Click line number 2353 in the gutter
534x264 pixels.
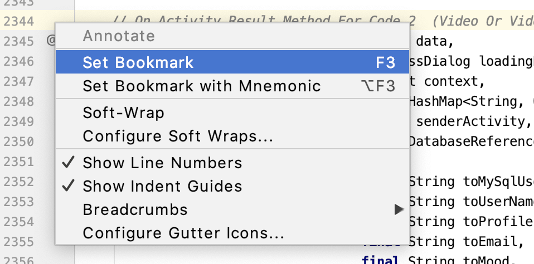(x=19, y=201)
